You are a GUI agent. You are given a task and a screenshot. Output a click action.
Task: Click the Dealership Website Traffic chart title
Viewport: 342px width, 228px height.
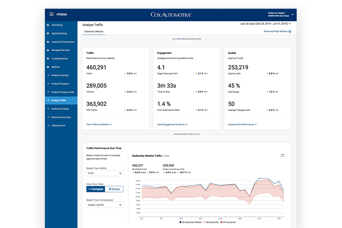pyautogui.click(x=147, y=156)
